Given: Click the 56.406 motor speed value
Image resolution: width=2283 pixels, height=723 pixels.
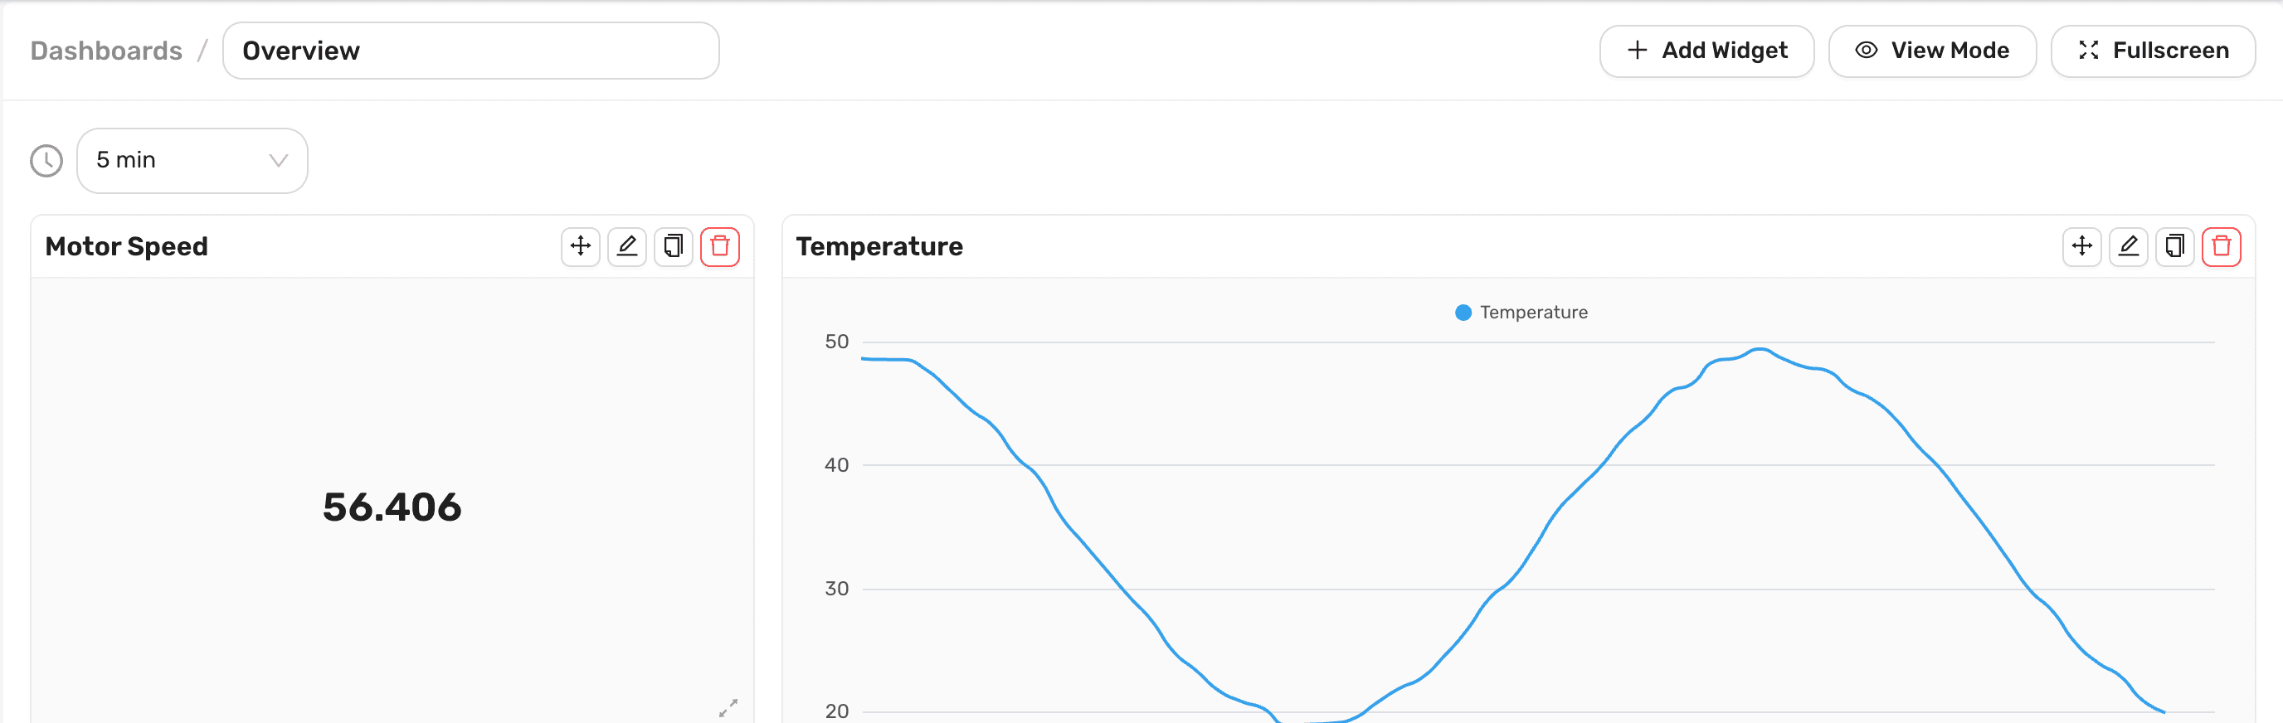Looking at the screenshot, I should [392, 507].
